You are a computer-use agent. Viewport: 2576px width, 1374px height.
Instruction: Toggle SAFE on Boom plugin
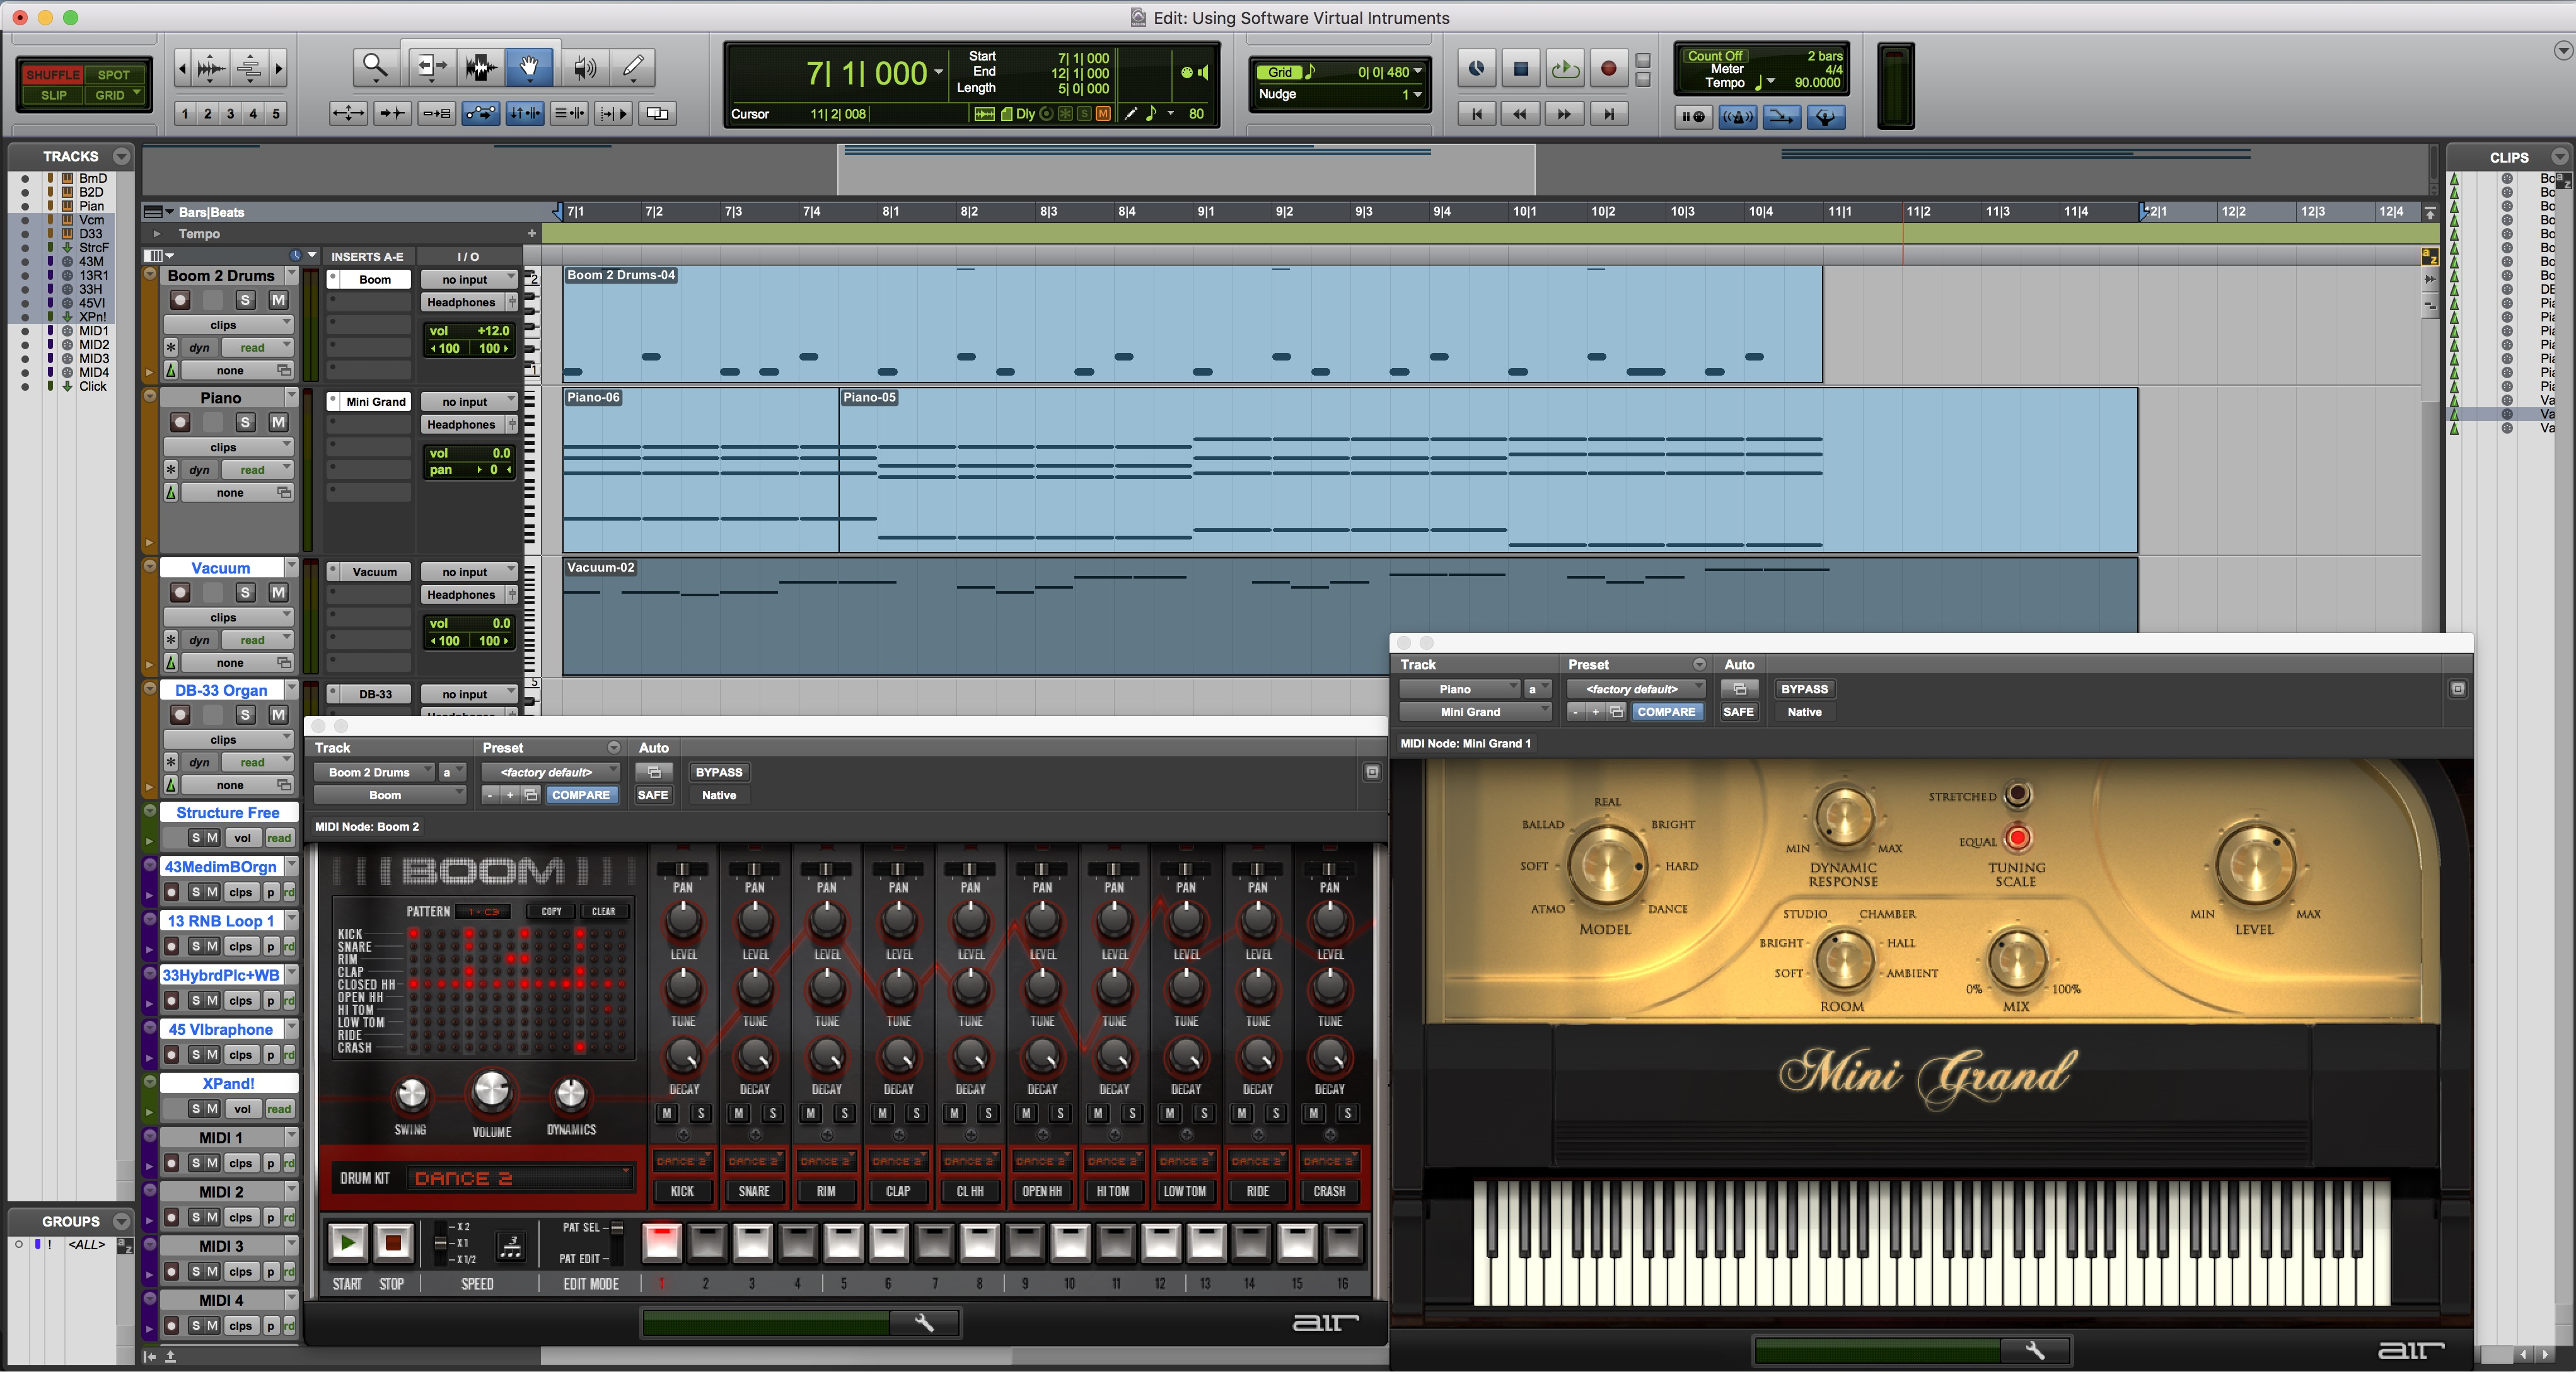[653, 795]
